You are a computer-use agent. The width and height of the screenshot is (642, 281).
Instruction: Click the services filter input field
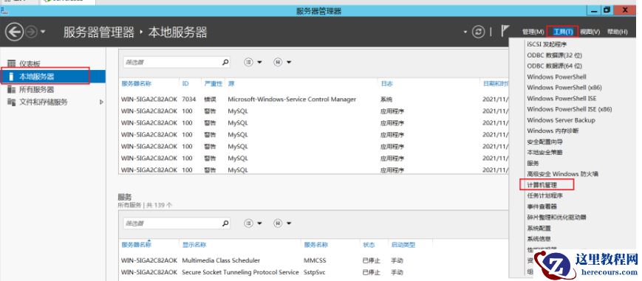pos(172,223)
